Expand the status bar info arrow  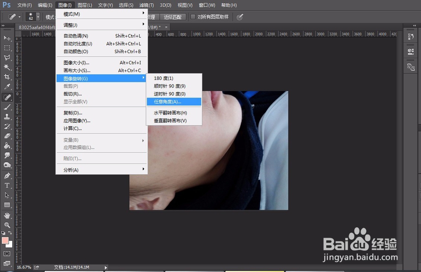(x=106, y=267)
